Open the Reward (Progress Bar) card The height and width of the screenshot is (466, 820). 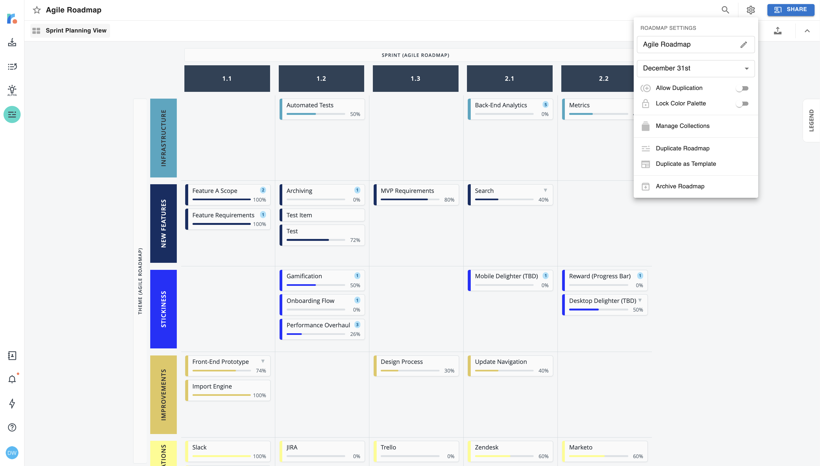point(605,280)
